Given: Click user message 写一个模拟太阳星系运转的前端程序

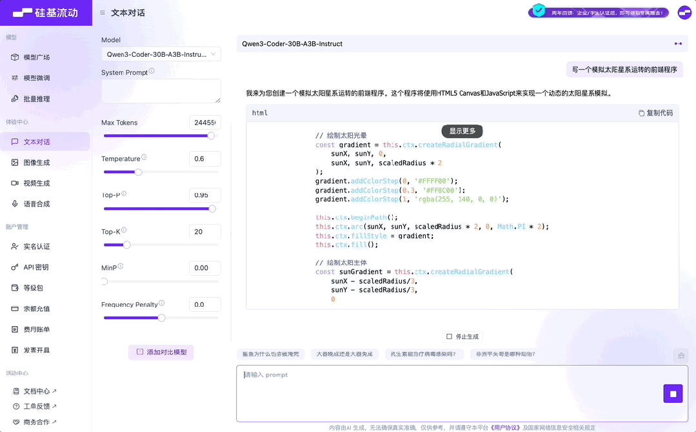Looking at the screenshot, I should pyautogui.click(x=624, y=69).
